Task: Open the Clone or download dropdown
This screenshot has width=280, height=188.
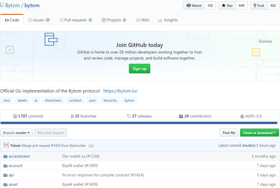Action: click(259, 133)
